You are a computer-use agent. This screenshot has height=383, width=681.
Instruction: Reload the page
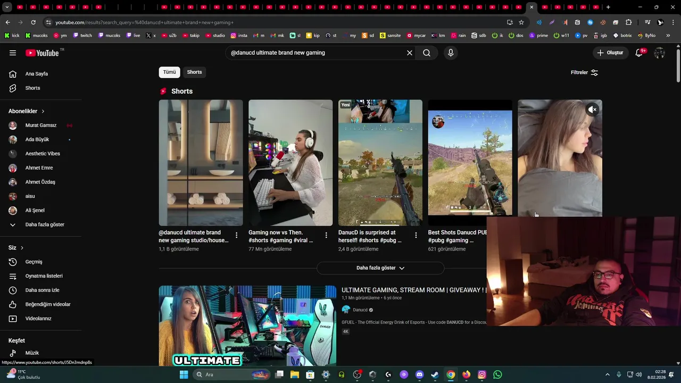coord(33,22)
